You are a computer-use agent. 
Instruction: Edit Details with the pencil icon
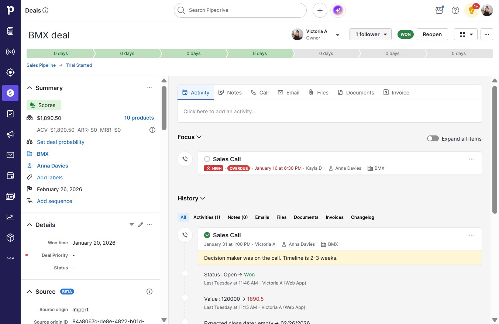click(141, 225)
